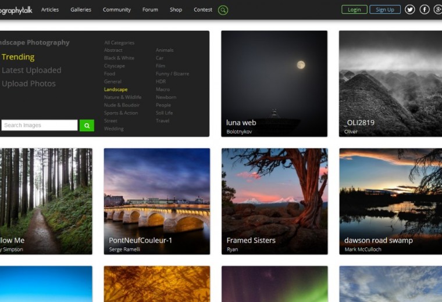Open the _OLI2819 black and white photo
This screenshot has width=442, height=302.
[x=390, y=84]
